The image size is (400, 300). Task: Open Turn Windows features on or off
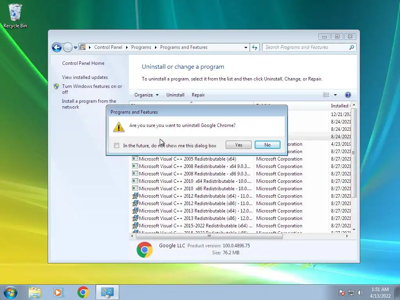pyautogui.click(x=92, y=89)
